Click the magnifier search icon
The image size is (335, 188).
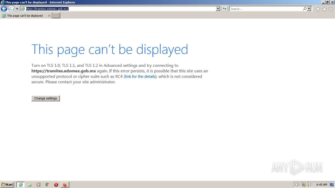click(x=305, y=9)
